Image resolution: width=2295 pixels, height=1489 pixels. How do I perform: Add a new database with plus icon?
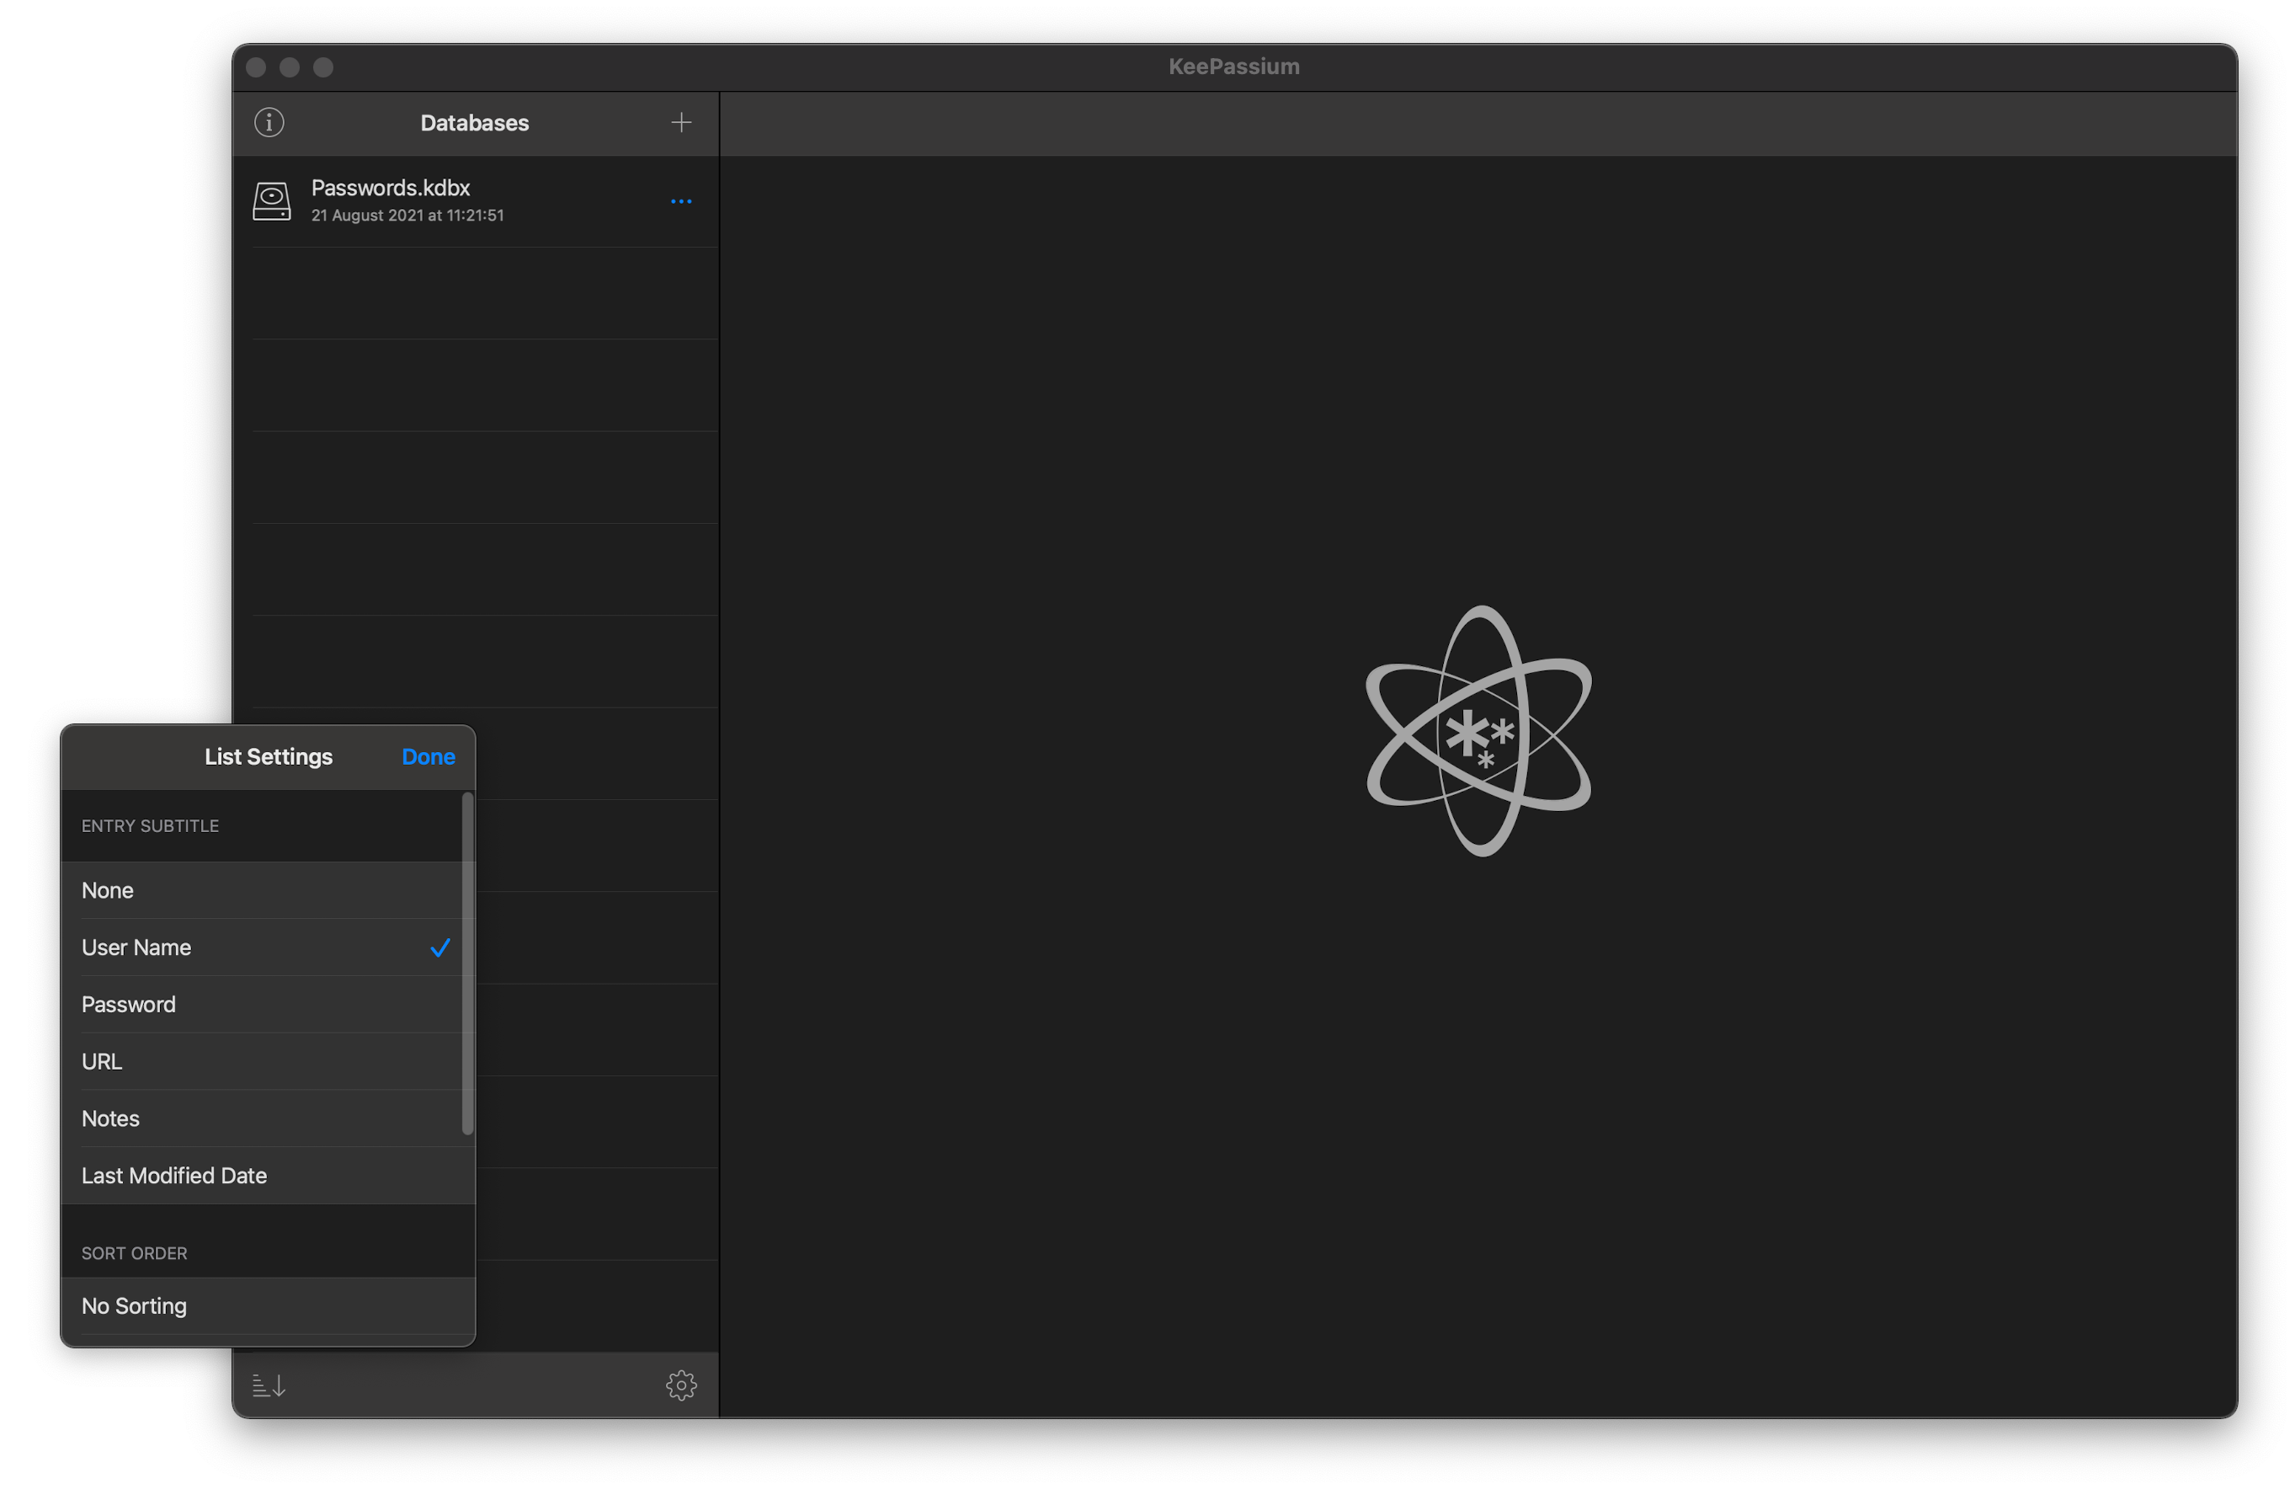[x=681, y=122]
